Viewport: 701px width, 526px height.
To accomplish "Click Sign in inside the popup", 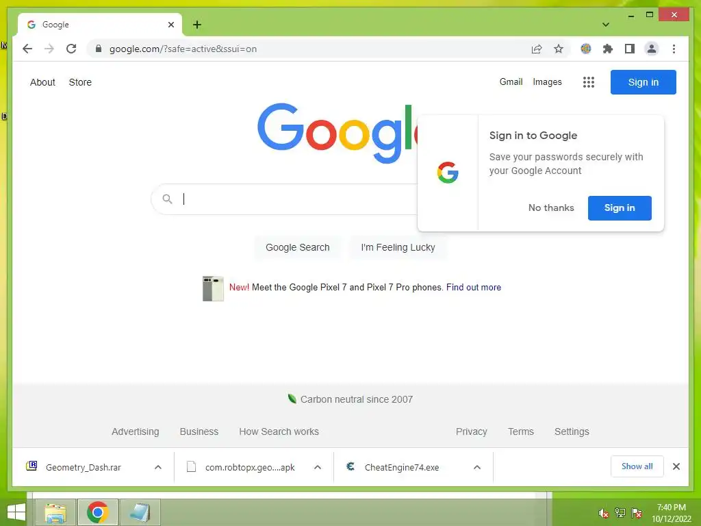I will 619,208.
